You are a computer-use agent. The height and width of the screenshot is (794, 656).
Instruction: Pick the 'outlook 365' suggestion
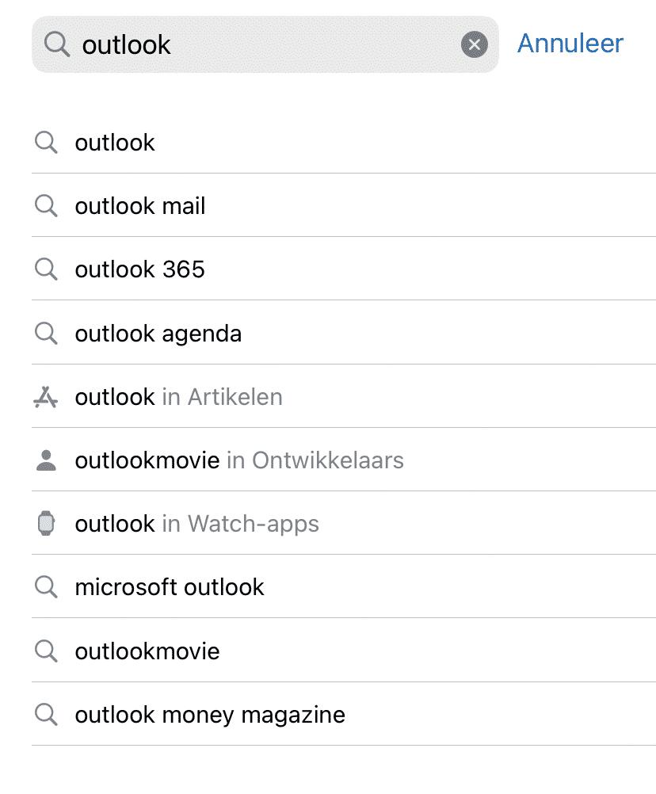(344, 269)
